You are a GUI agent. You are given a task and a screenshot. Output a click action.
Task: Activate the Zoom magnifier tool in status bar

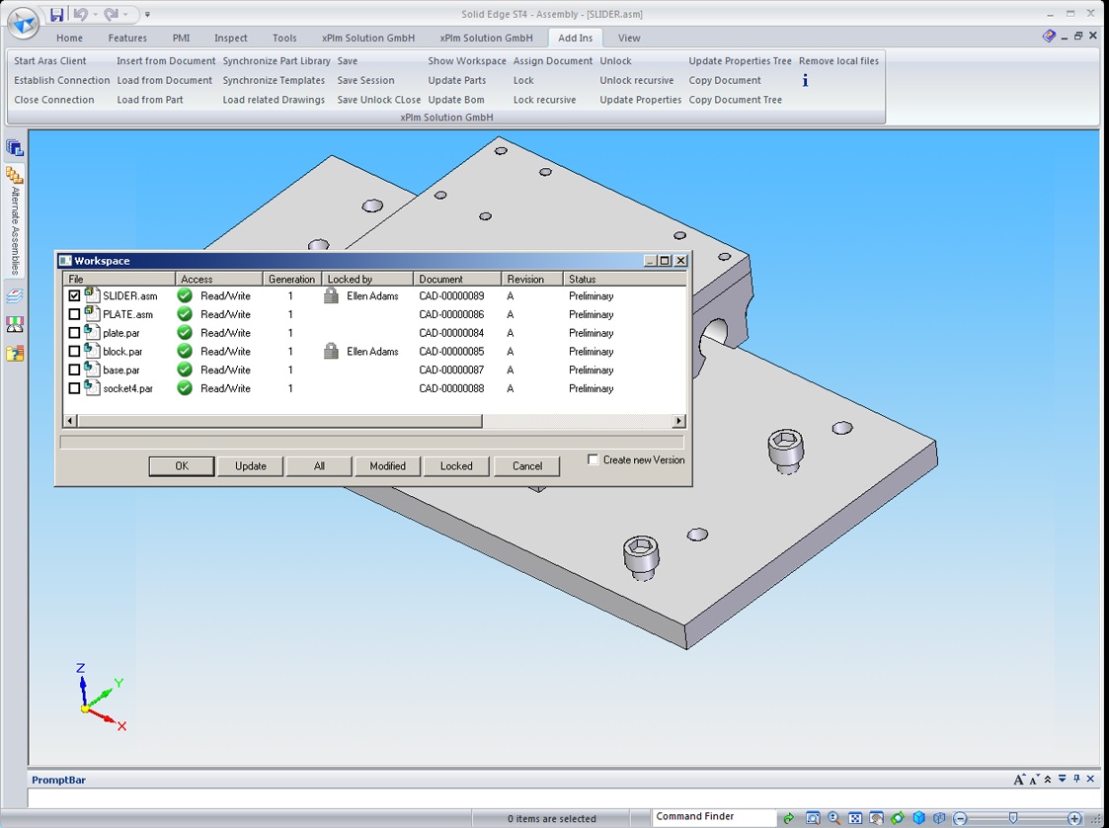[833, 818]
